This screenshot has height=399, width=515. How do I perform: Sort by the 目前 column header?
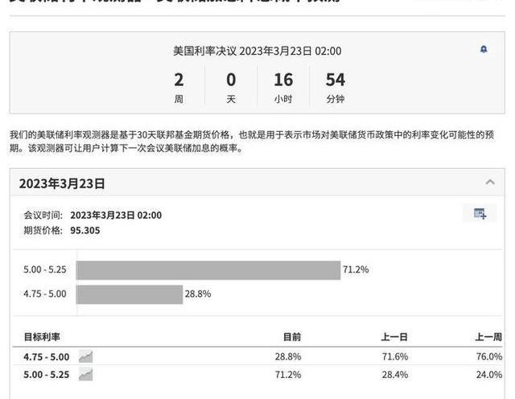point(292,336)
